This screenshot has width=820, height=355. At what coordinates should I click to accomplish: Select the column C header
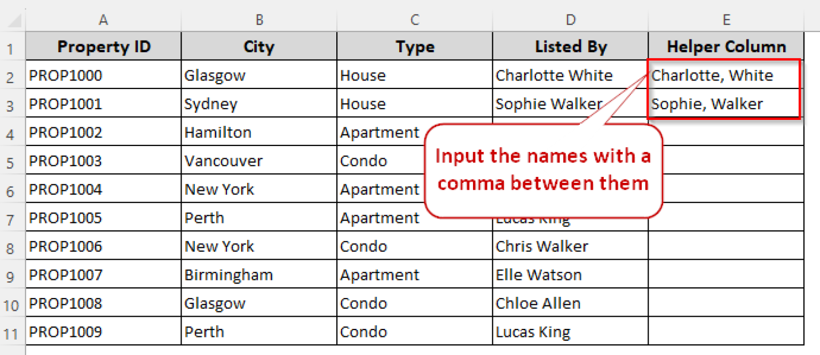[415, 20]
